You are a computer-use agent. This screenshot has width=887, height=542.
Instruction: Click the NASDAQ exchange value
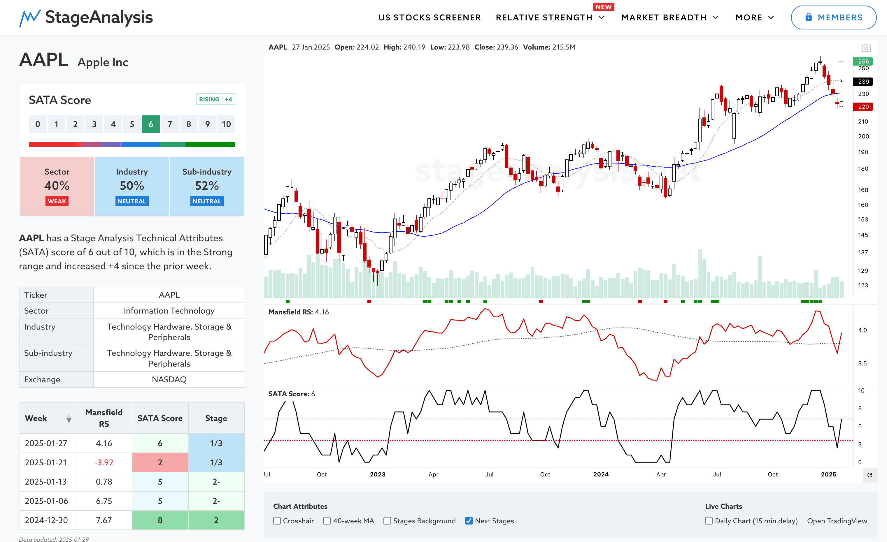(169, 379)
